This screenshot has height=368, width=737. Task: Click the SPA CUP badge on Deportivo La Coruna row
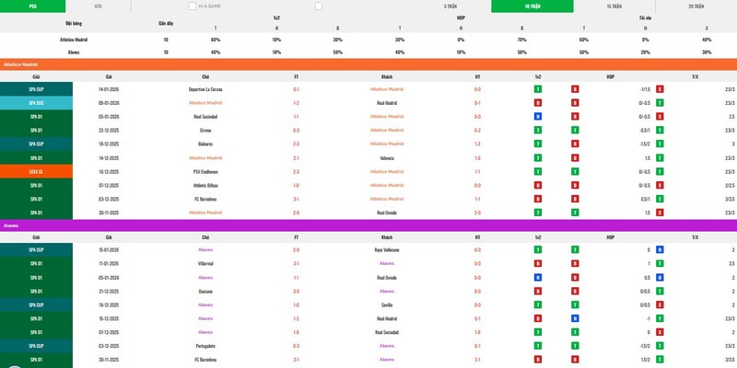(36, 89)
